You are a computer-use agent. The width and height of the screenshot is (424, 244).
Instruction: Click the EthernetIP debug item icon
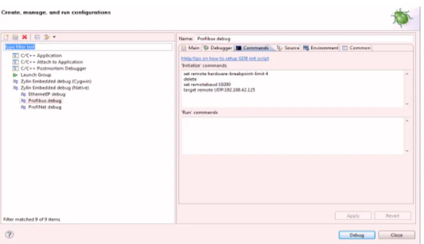click(x=23, y=94)
